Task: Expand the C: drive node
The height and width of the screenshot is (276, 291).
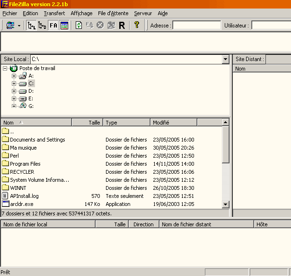Action: 14,84
